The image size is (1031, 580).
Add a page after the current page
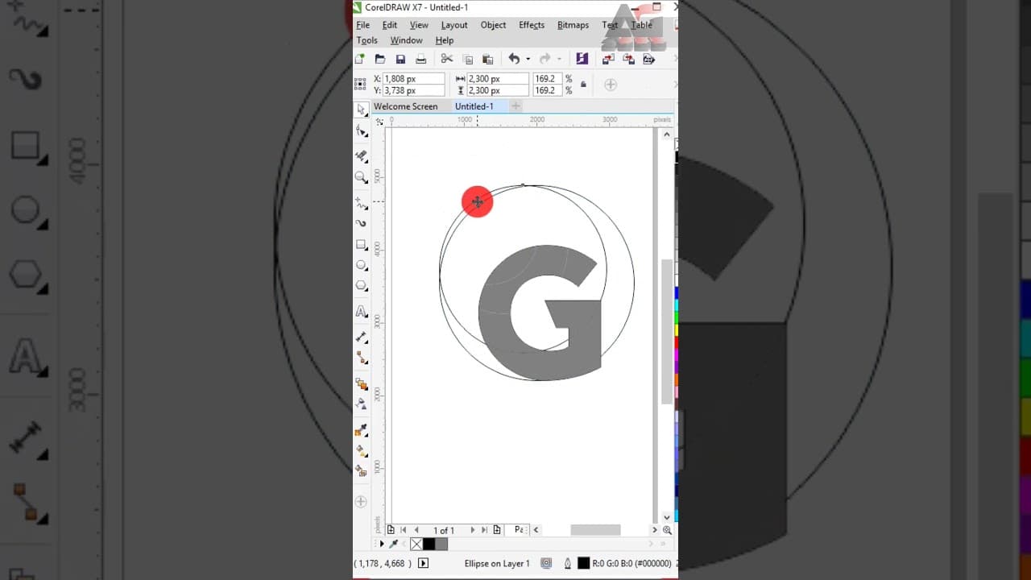[497, 530]
